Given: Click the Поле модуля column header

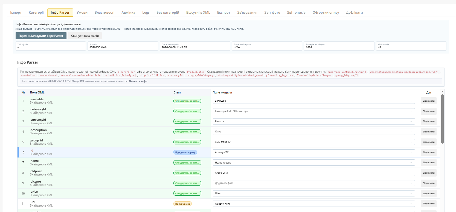Looking at the screenshot, I should click(x=222, y=92).
